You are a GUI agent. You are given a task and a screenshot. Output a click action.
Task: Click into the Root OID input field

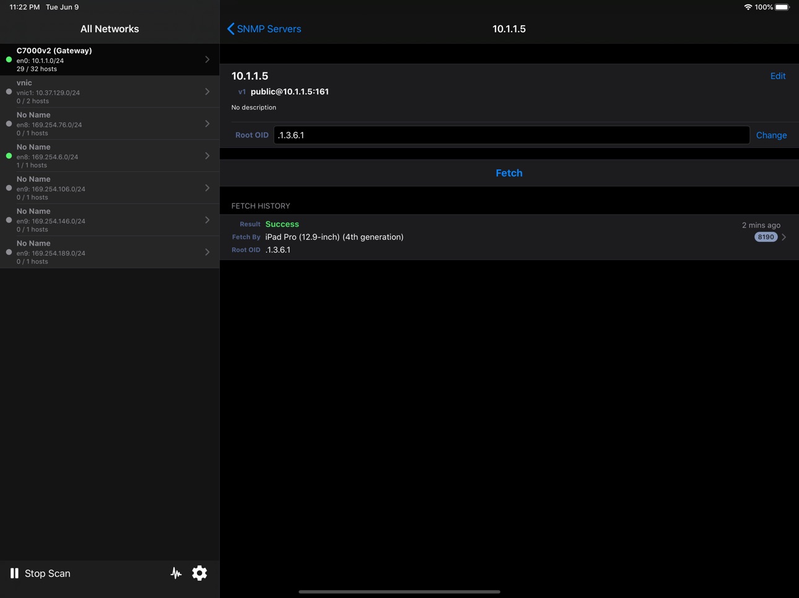512,135
